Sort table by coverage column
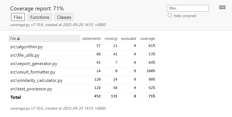This screenshot has height=117, width=232. click(147, 38)
